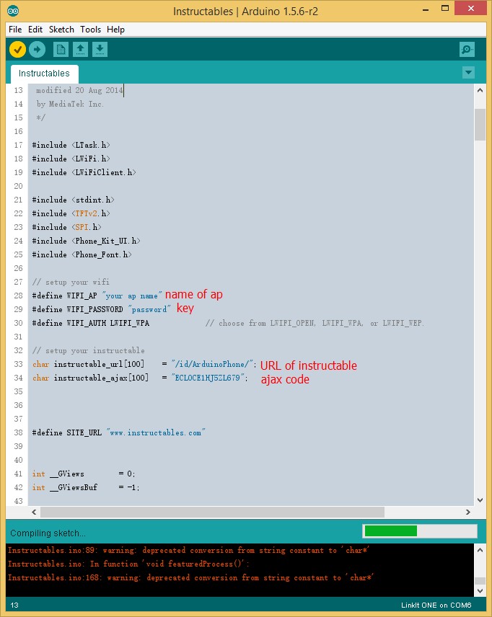Click the "Compiling sketch..." status message
This screenshot has height=617, width=492.
pyautogui.click(x=48, y=533)
